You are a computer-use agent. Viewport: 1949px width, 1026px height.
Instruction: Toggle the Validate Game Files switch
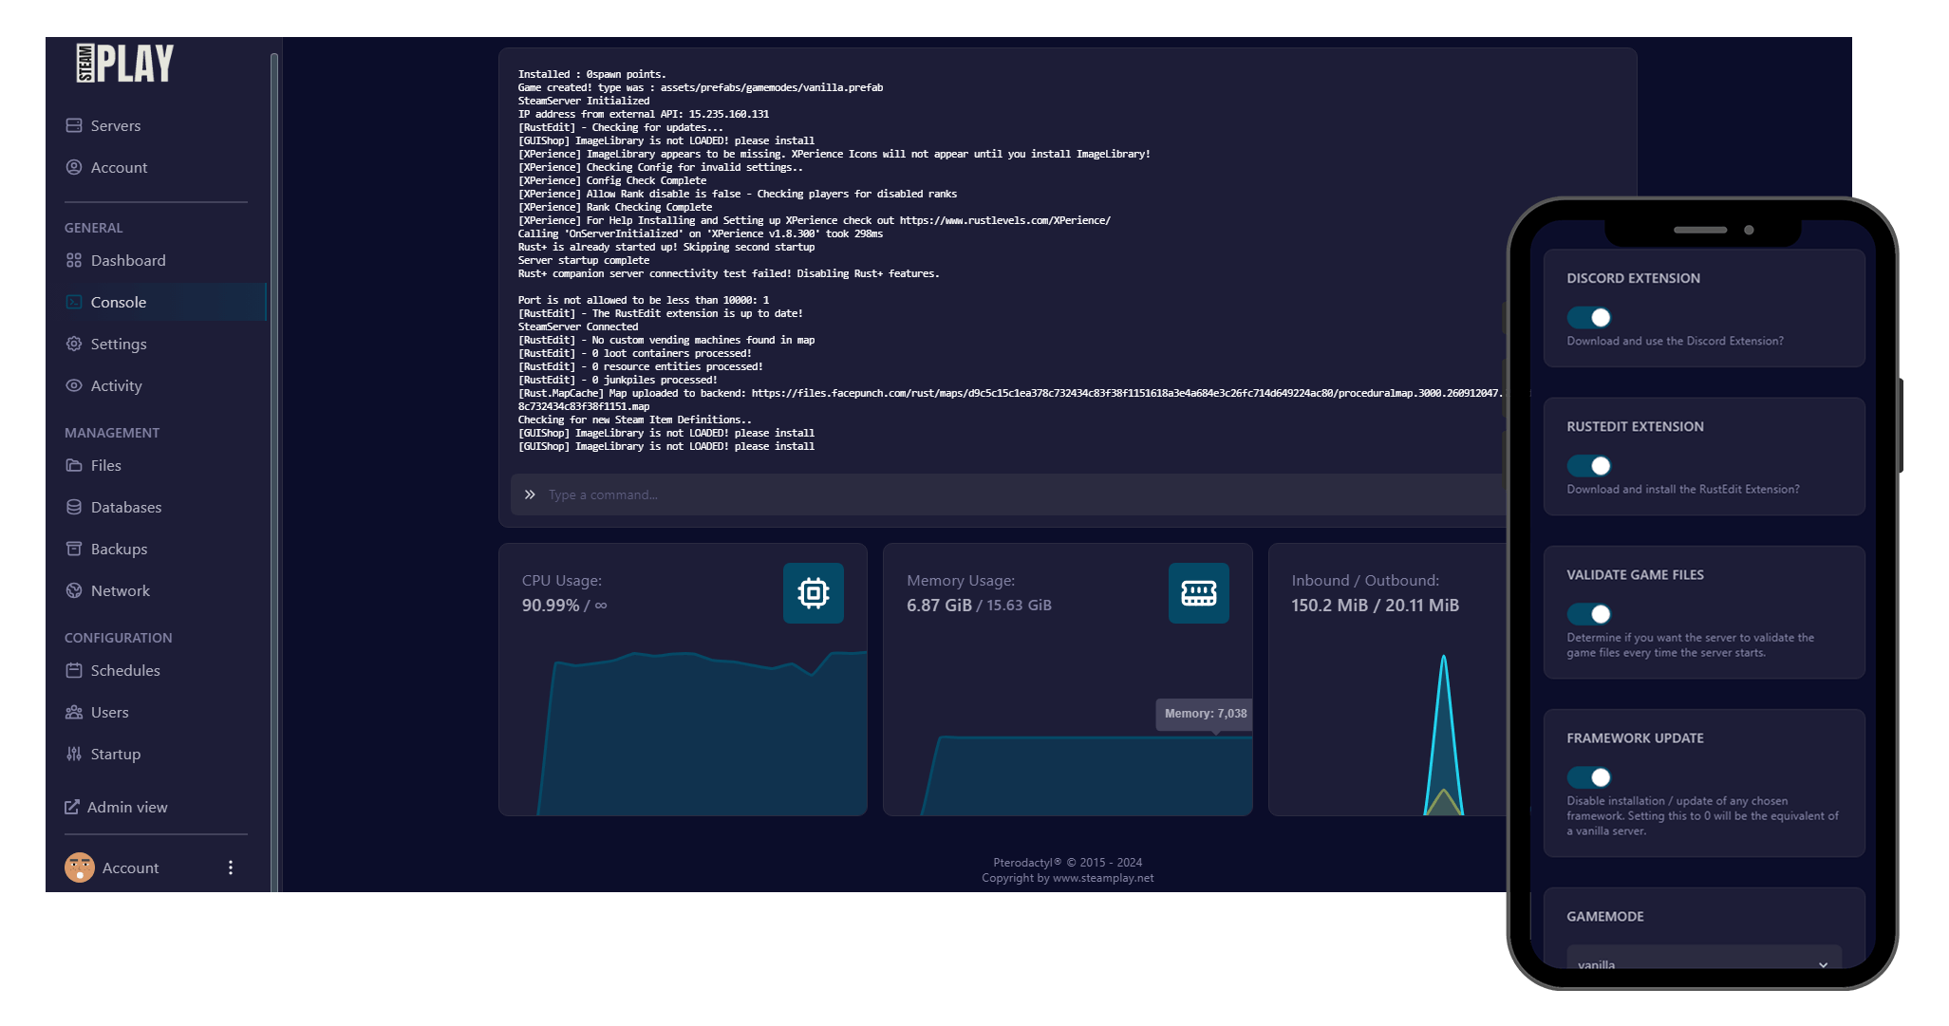[x=1589, y=614]
